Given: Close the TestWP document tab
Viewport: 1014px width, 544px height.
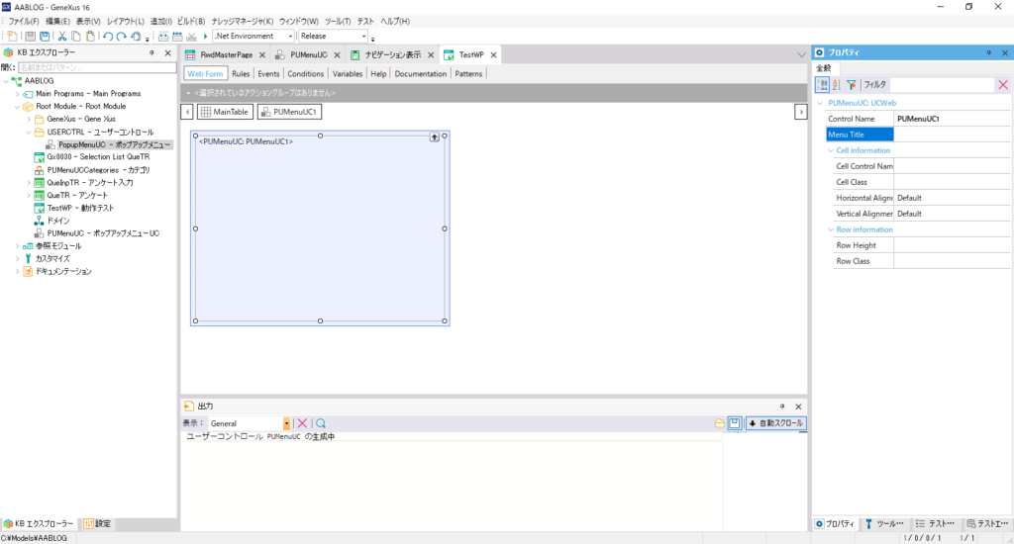Looking at the screenshot, I should pos(493,55).
